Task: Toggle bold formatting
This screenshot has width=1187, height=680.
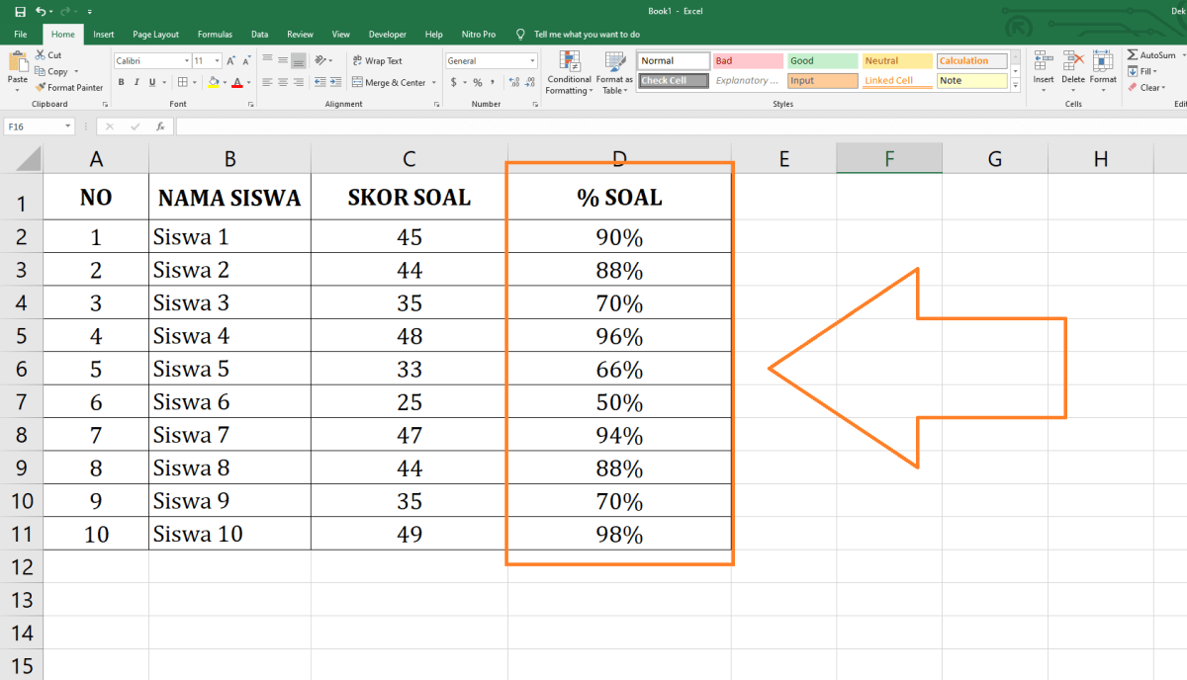Action: [x=121, y=83]
